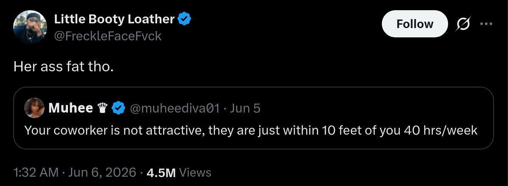This screenshot has height=186, width=508.
Task: Click the Jun 6, 2026 date
Action: coord(102,172)
